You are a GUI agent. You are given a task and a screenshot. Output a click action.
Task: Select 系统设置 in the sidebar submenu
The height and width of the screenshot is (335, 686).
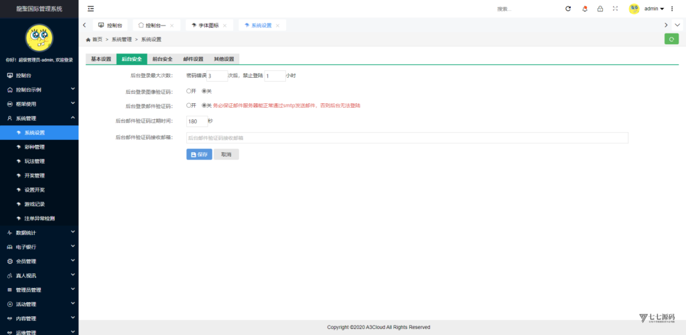[x=40, y=133]
